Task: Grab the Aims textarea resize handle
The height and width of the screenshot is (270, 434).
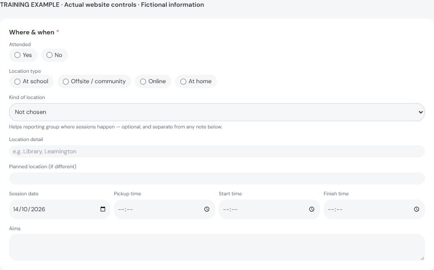Action: point(422,258)
